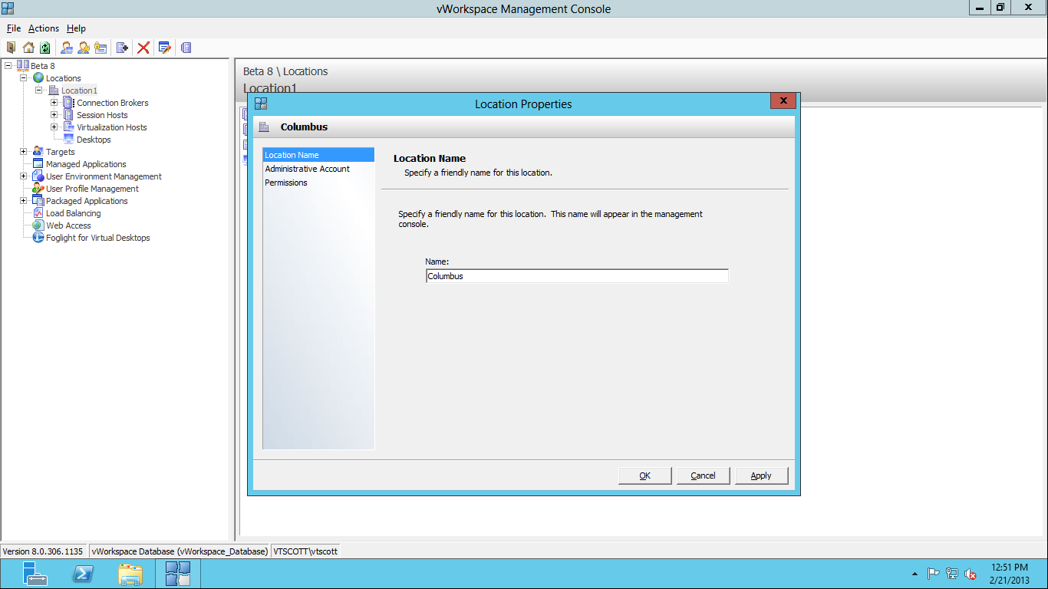Image resolution: width=1048 pixels, height=589 pixels.
Task: Click the Load Balancing chart icon
Action: click(38, 213)
